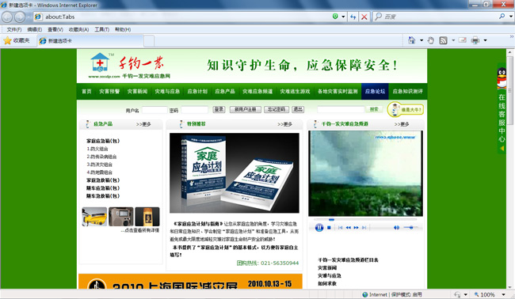
Task: Open the 查看(V) menu
Action: click(55, 29)
